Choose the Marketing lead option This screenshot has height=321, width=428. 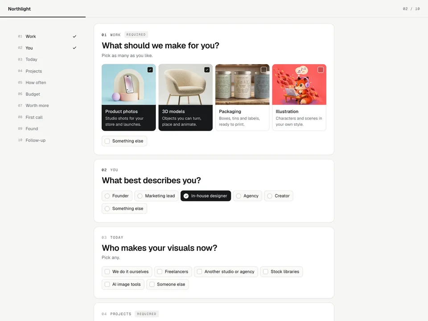(x=156, y=196)
